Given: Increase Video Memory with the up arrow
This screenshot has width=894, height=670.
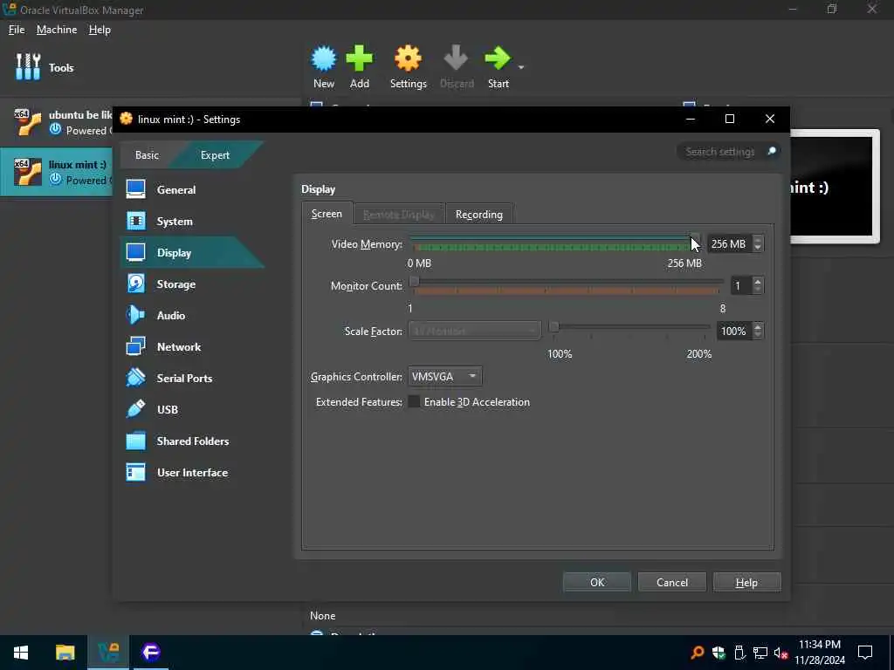Looking at the screenshot, I should coord(757,240).
